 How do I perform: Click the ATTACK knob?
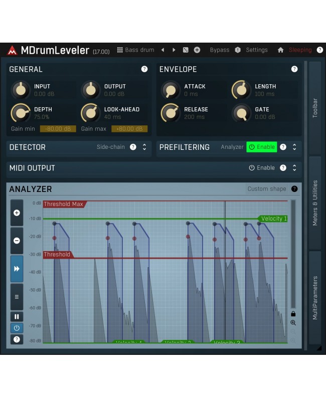click(171, 90)
